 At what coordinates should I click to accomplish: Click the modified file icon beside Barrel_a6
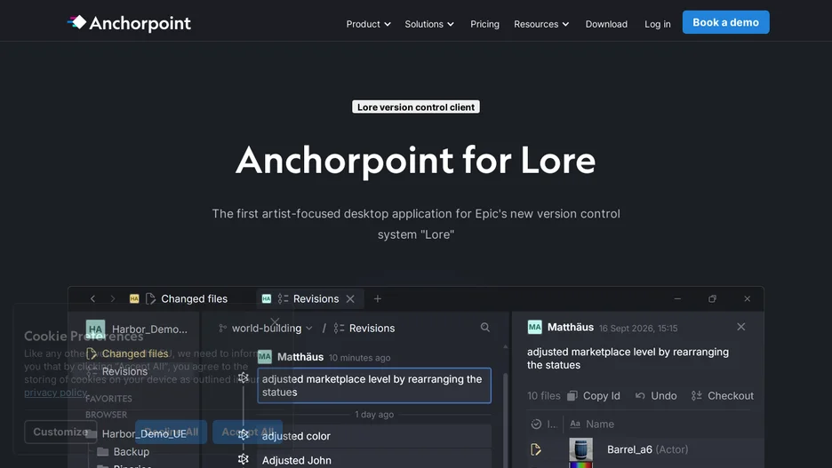[536, 450]
